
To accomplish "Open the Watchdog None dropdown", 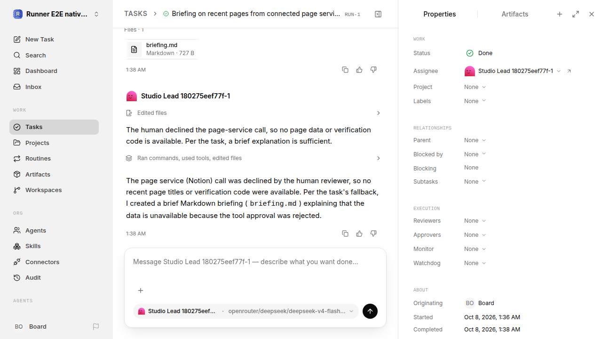I will click(475, 263).
